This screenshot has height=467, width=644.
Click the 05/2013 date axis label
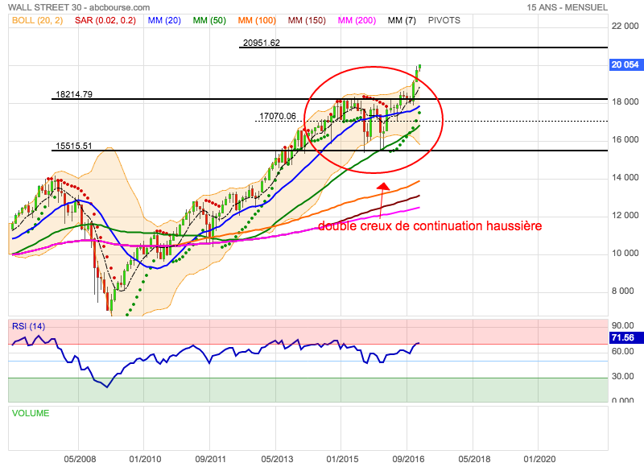point(277,459)
